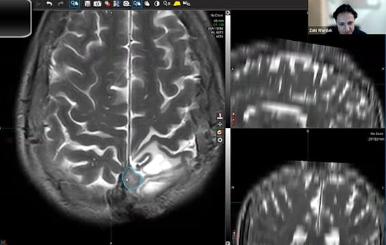Screen dimensions: 386x245
Task: Select the pan cross-arrows tool
Action: 220,125
